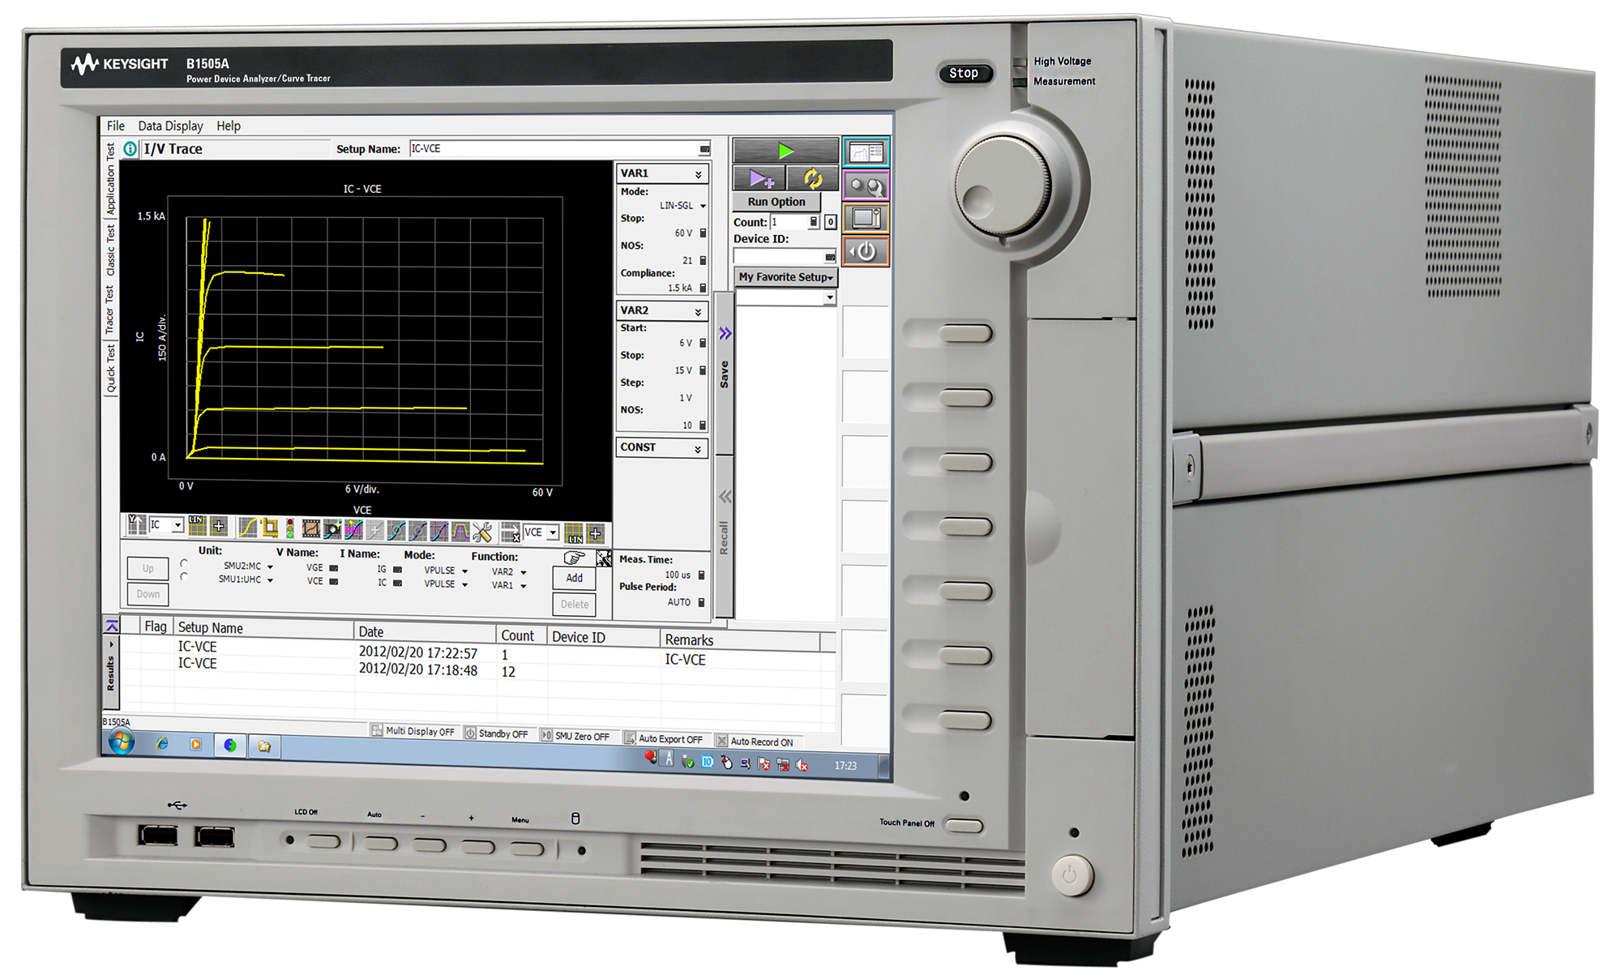
Task: Click the camera capture trace icon
Action: coord(332,531)
